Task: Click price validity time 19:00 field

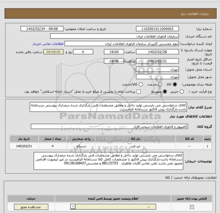Action: coord(114,61)
